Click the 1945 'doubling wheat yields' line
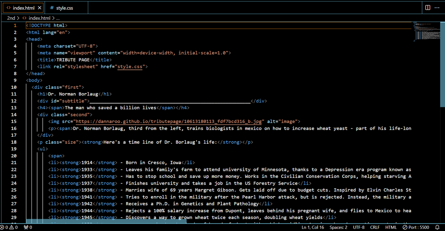This screenshot has width=445, height=231. coord(192,217)
